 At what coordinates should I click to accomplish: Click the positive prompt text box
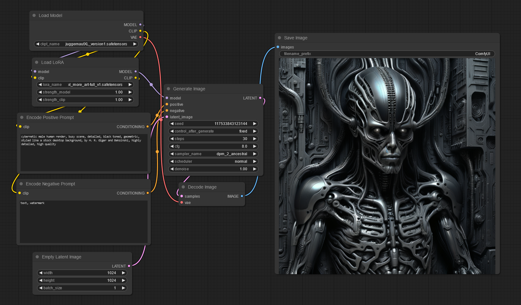point(84,153)
